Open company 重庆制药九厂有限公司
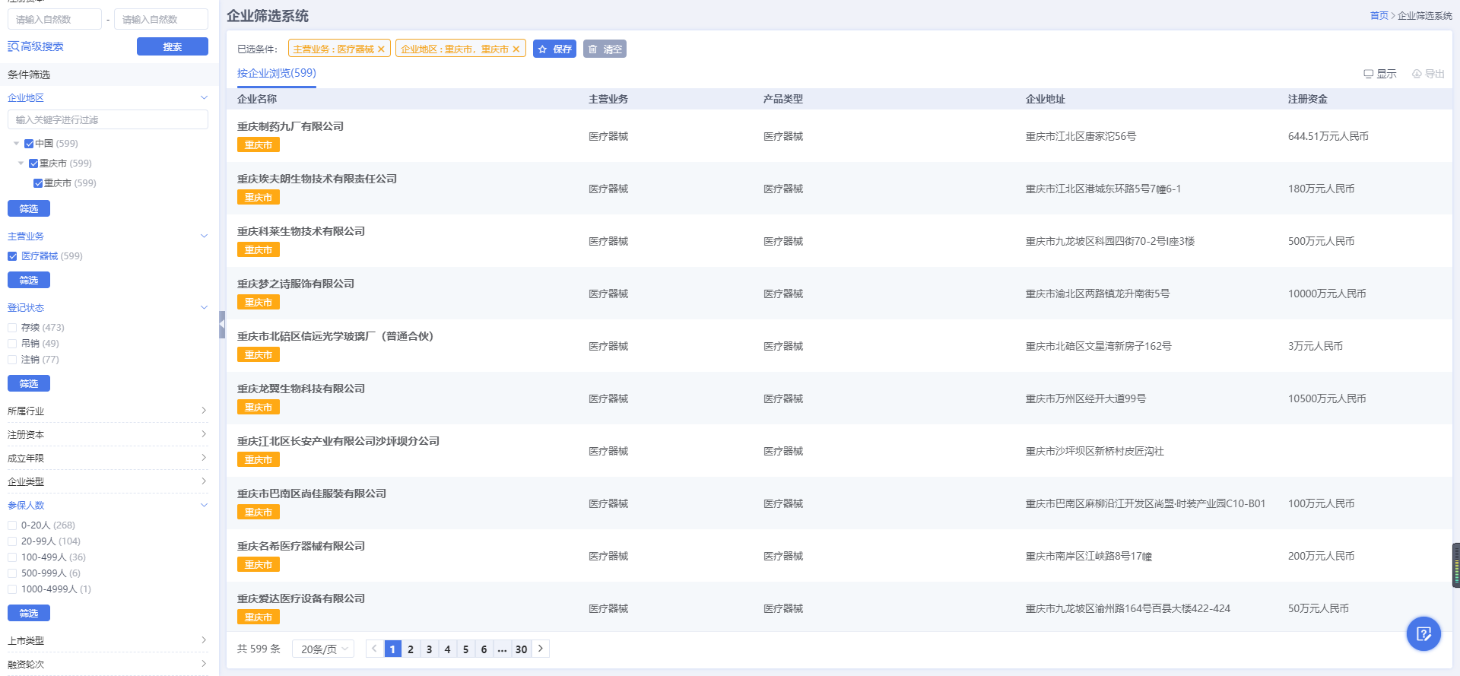This screenshot has height=676, width=1460. click(290, 126)
